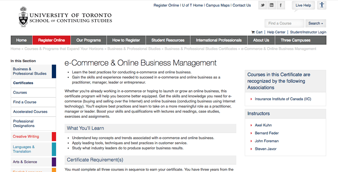Open the Student Resources menu
The height and width of the screenshot is (172, 338).
click(x=168, y=40)
